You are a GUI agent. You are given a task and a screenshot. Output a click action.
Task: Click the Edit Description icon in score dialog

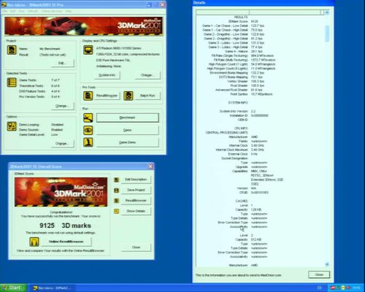117,180
